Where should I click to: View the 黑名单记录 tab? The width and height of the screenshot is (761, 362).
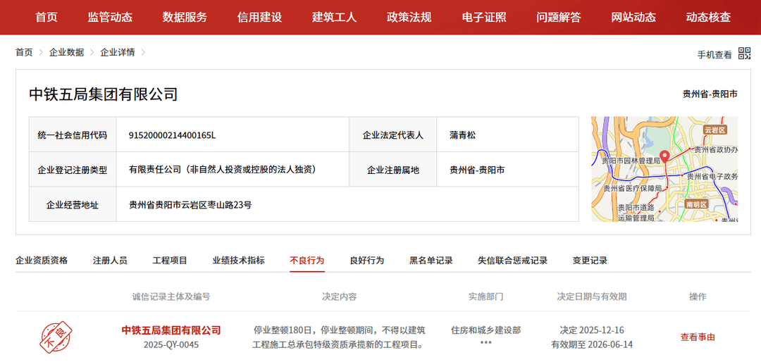pos(431,260)
